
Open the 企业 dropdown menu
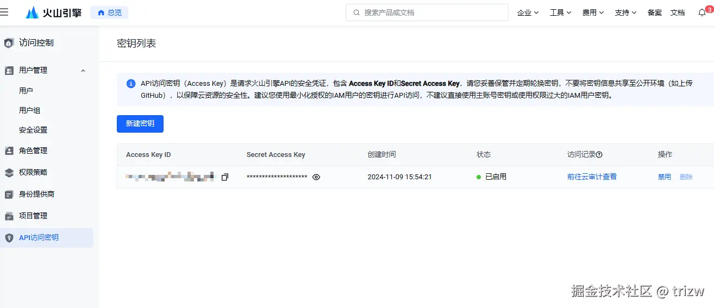click(x=528, y=12)
